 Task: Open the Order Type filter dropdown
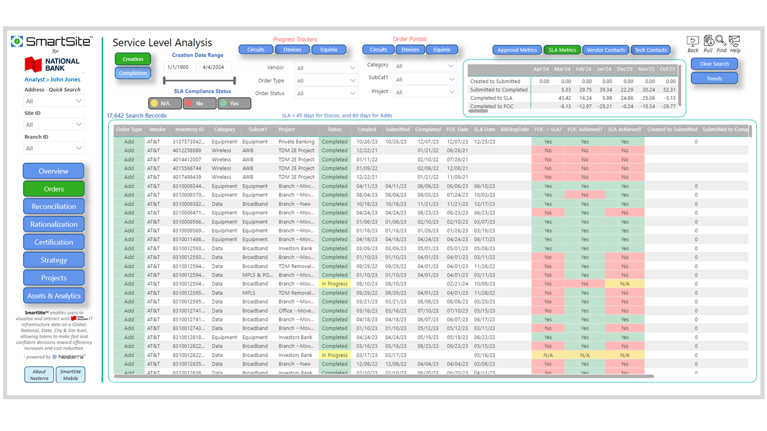point(326,81)
